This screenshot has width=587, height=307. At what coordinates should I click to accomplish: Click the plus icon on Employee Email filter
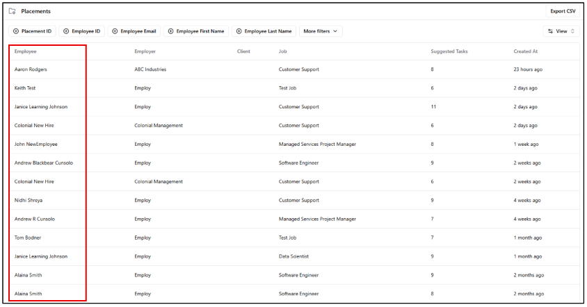click(x=115, y=31)
